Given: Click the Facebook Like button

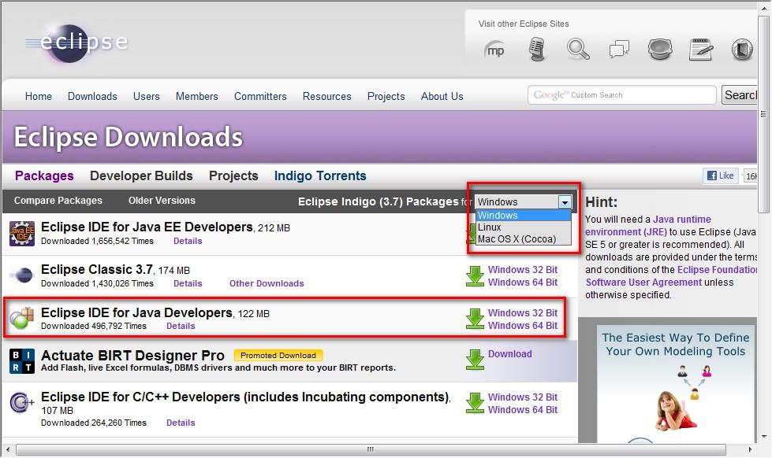Looking at the screenshot, I should pyautogui.click(x=720, y=175).
